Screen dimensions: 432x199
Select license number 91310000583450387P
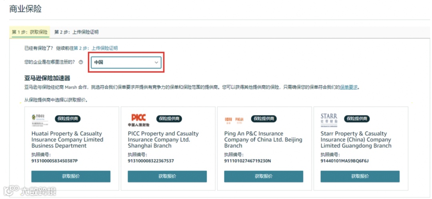54,161
